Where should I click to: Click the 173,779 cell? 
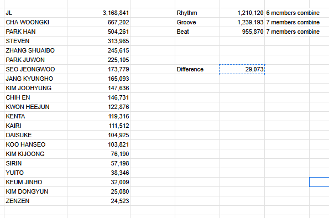[x=98, y=69]
